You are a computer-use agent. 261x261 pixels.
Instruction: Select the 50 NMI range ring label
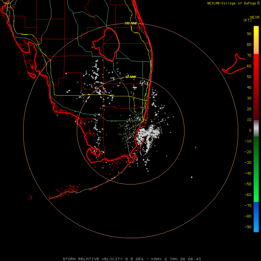130,77
